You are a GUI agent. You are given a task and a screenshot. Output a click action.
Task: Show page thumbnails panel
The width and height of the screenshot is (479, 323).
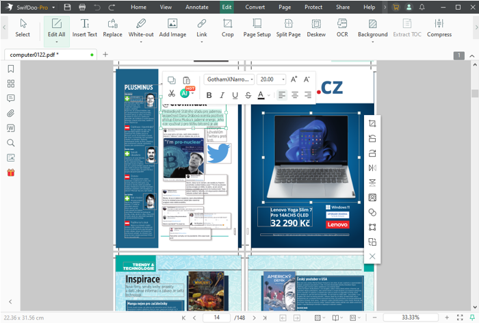10,83
